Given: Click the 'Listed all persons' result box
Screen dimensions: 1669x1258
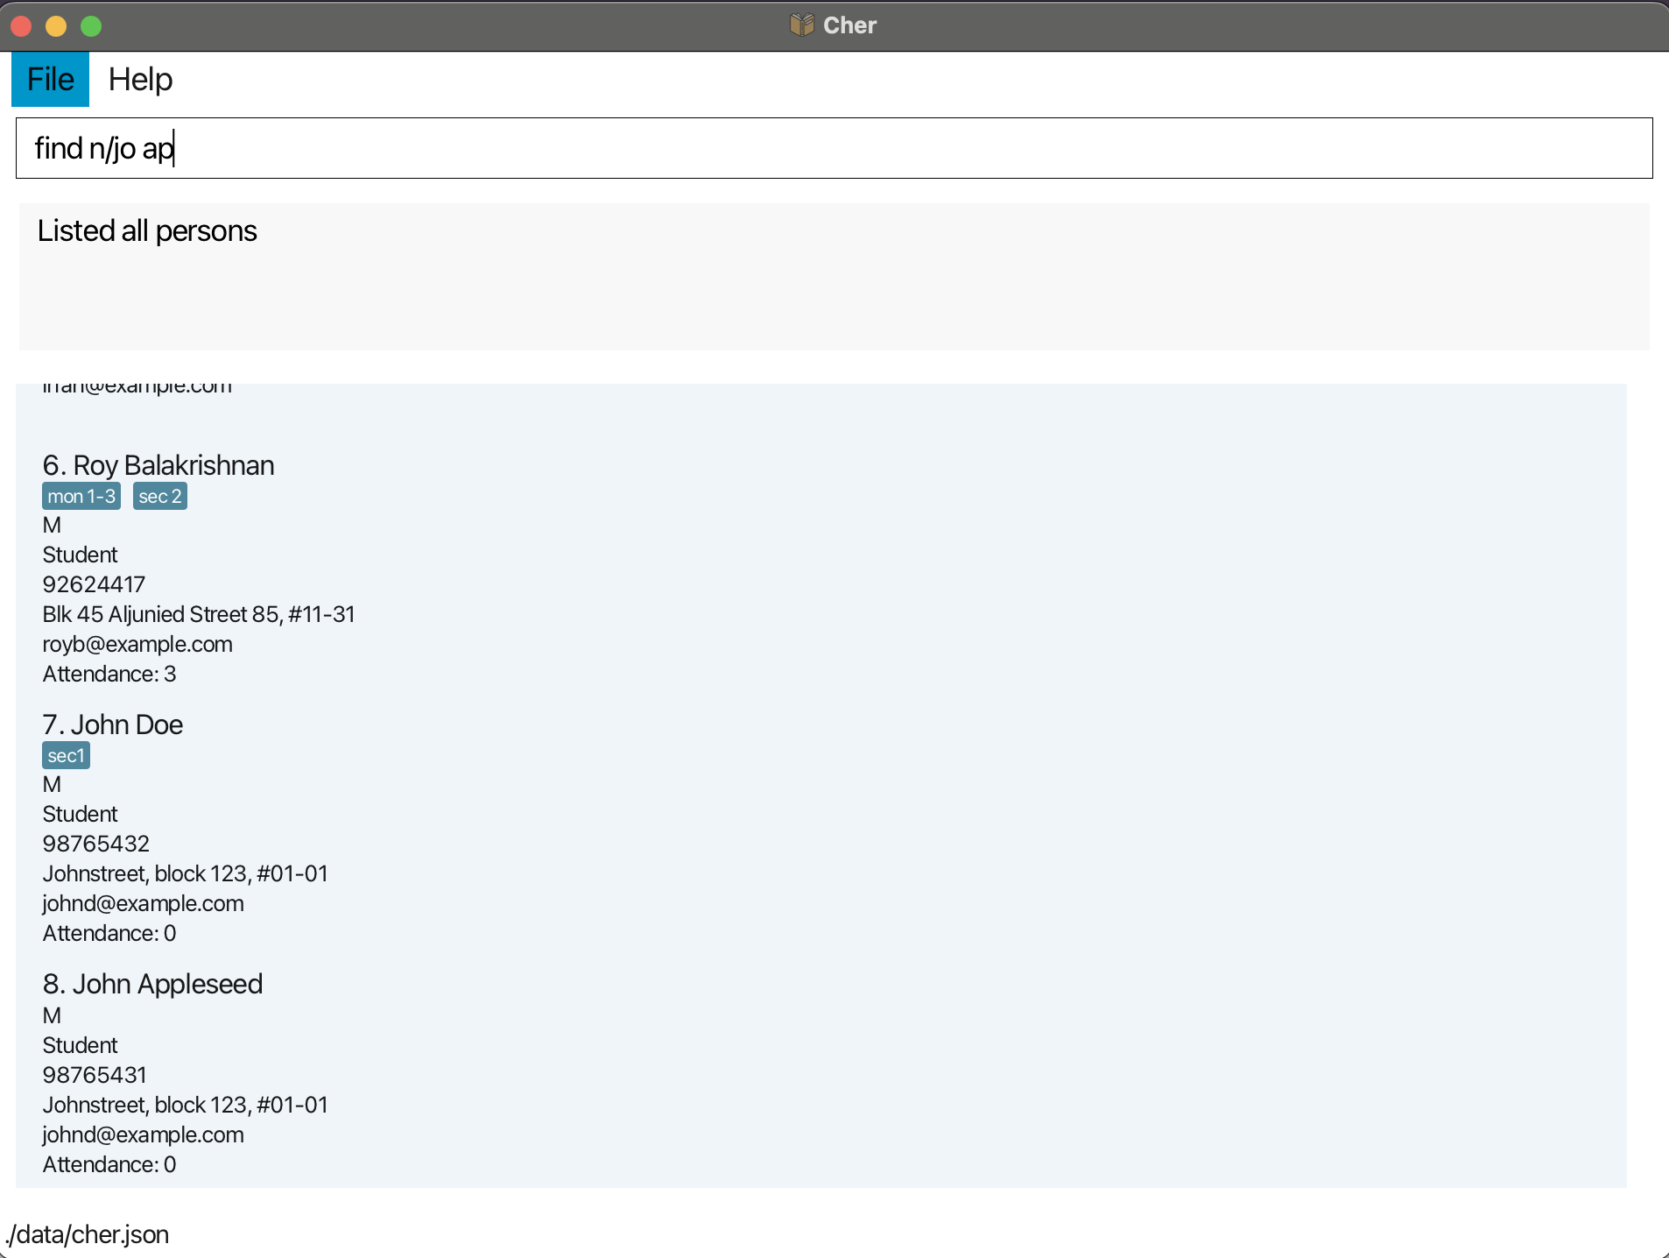Looking at the screenshot, I should pos(834,277).
